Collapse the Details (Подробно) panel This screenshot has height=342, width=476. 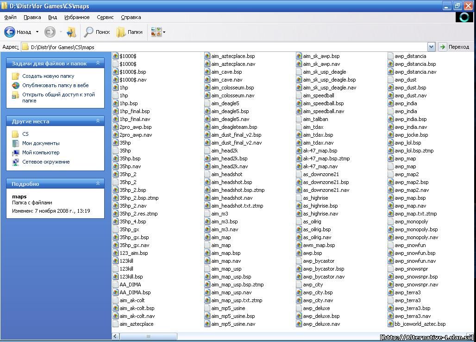tap(98, 184)
